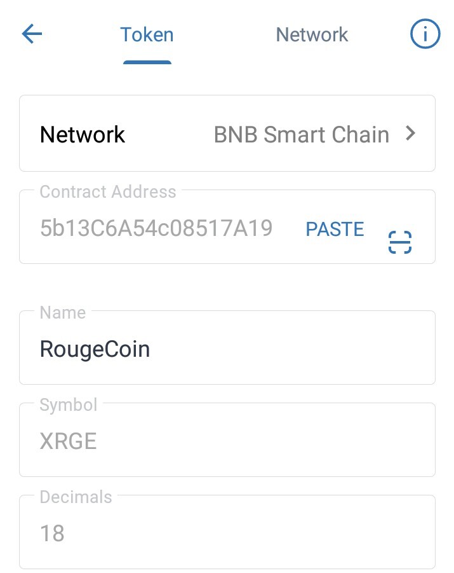Focus the Contract Address field
Image resolution: width=454 pixels, height=573 pixels.
[x=227, y=226]
